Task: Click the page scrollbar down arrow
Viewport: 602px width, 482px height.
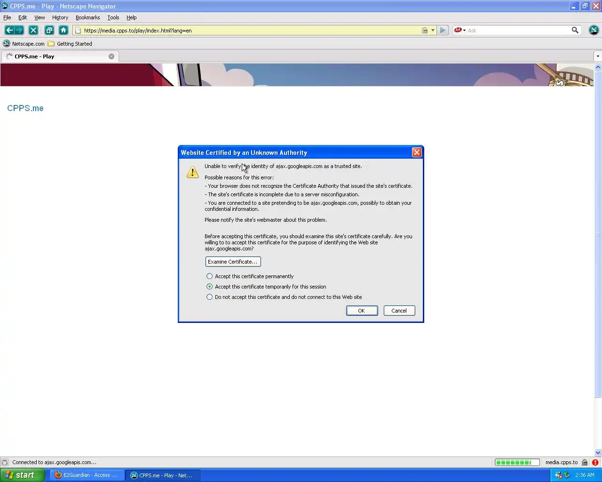Action: (598, 452)
